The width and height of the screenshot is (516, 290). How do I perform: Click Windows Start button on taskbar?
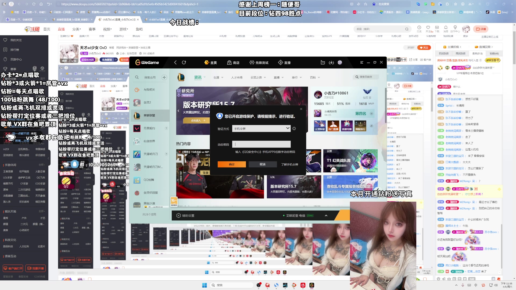pyautogui.click(x=204, y=285)
